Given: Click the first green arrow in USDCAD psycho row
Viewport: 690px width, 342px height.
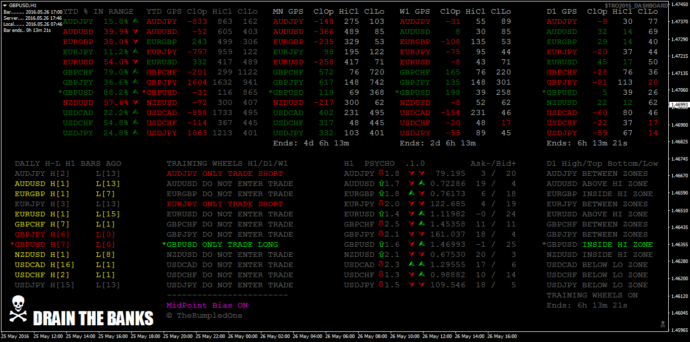Looking at the screenshot, I should tap(411, 264).
